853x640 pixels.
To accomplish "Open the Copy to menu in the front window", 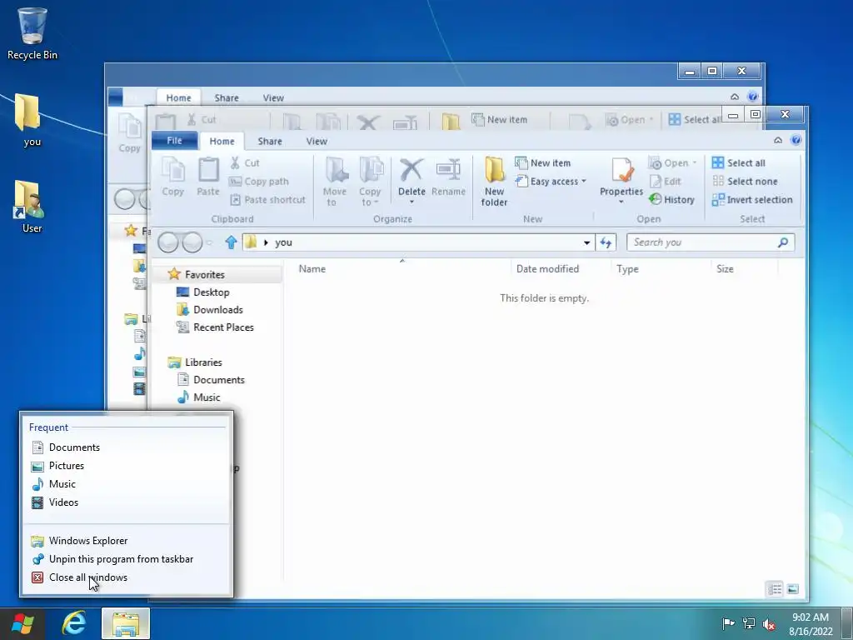I will coord(370,182).
